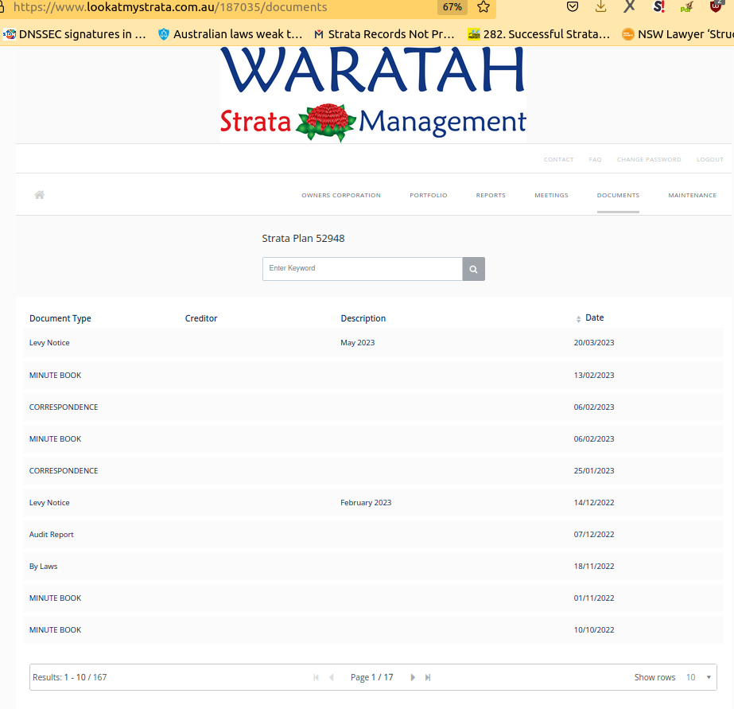Open the browser downloads arrow icon

pyautogui.click(x=600, y=6)
